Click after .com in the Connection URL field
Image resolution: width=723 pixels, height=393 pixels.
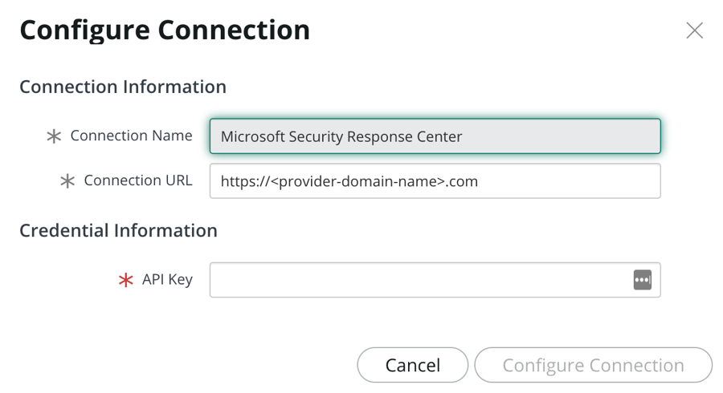coord(479,181)
